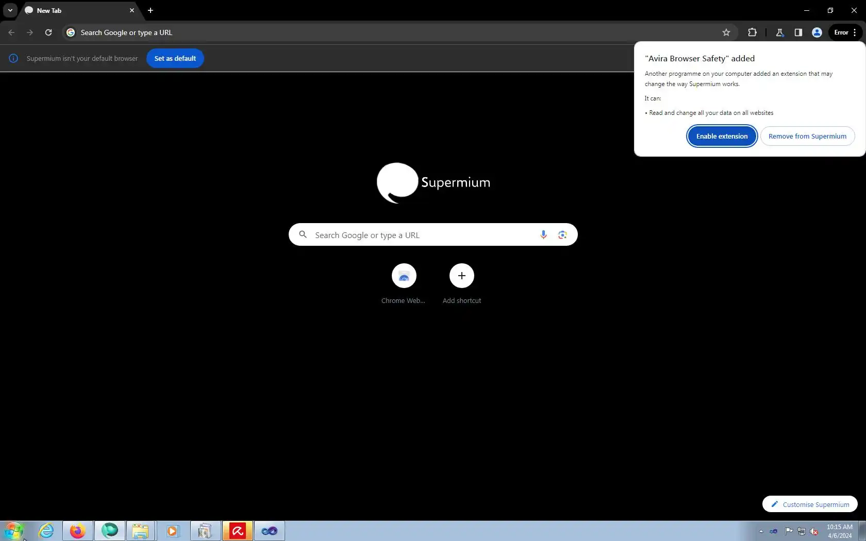Start voice search with the microphone
The image size is (866, 541).
point(543,235)
